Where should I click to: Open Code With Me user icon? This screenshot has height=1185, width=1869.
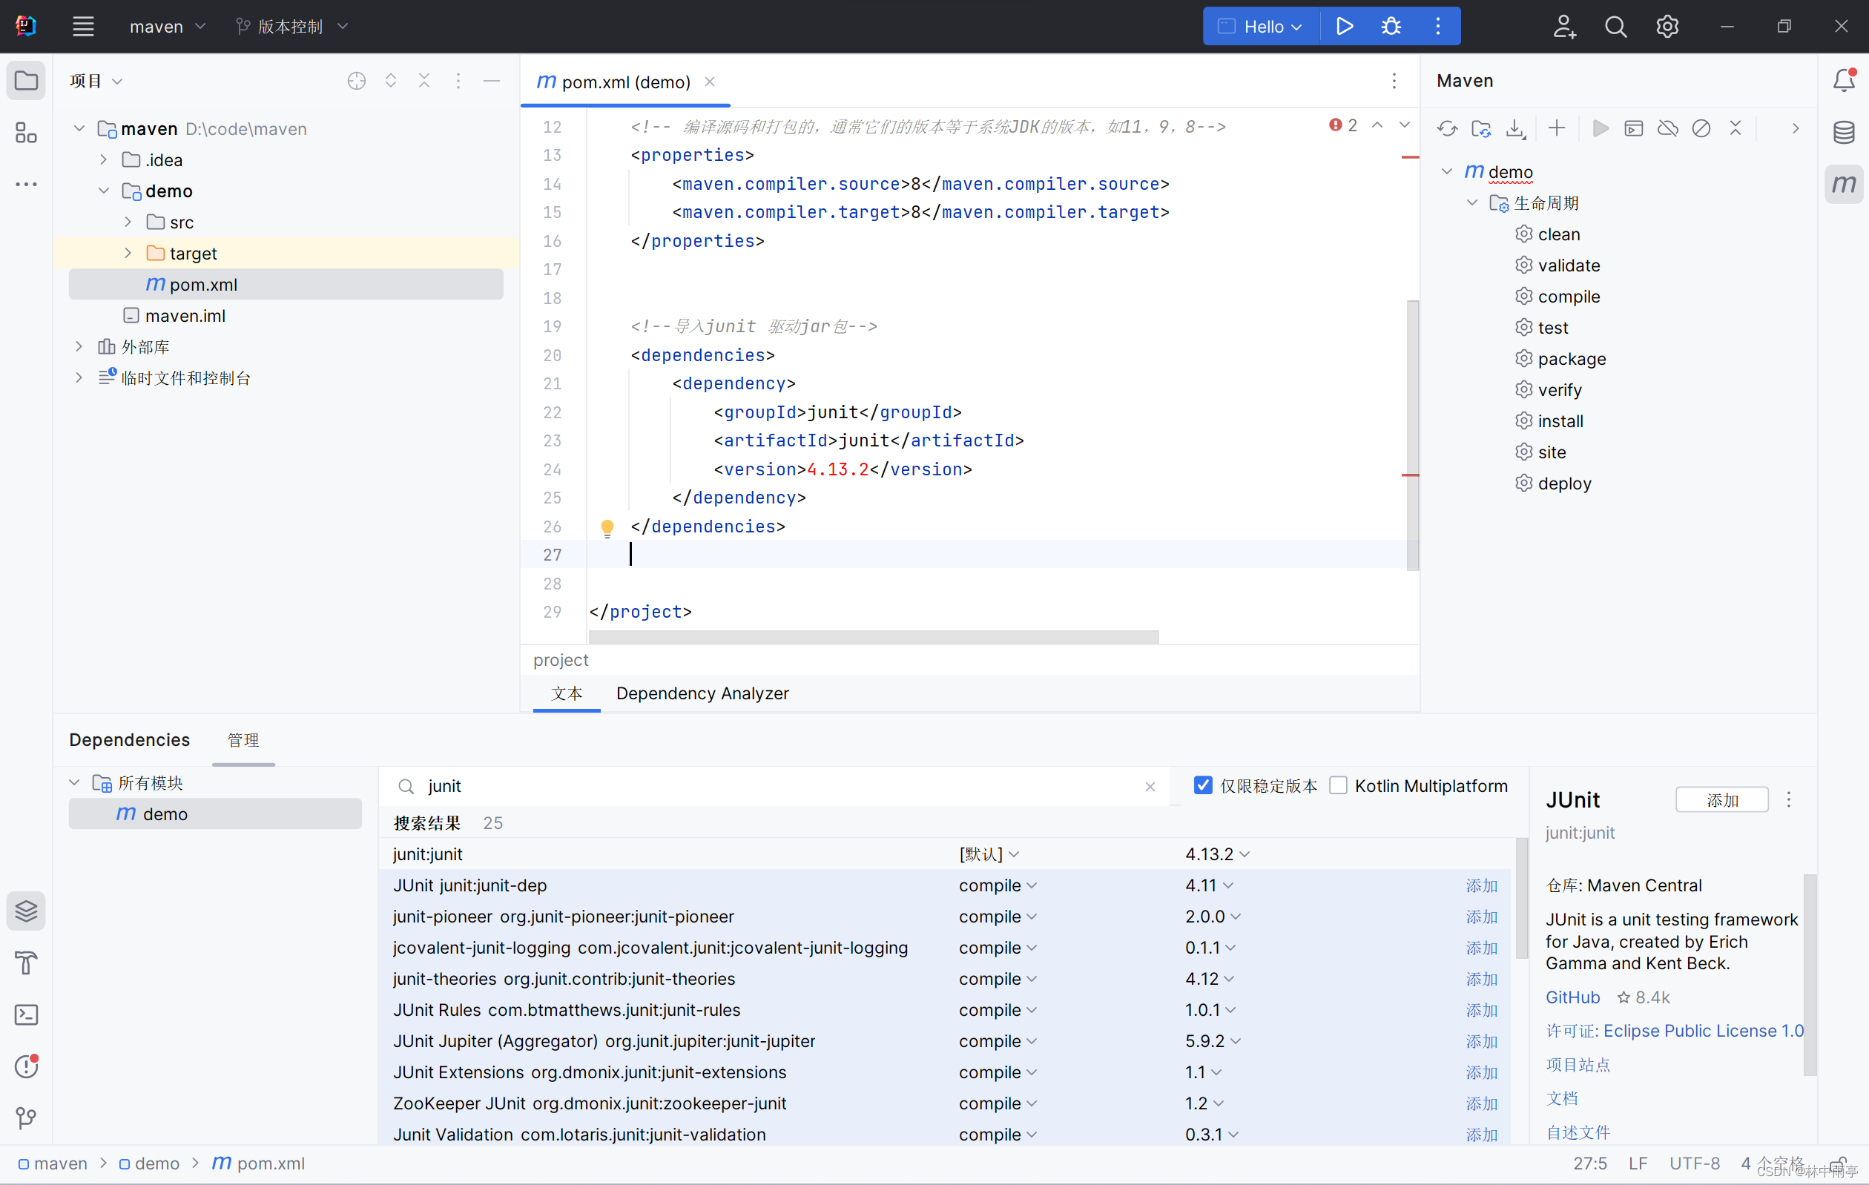point(1564,27)
